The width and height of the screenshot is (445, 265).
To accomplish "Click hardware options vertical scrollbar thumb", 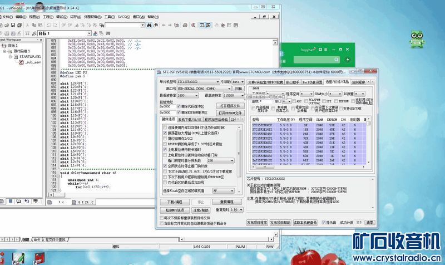I will [239, 153].
